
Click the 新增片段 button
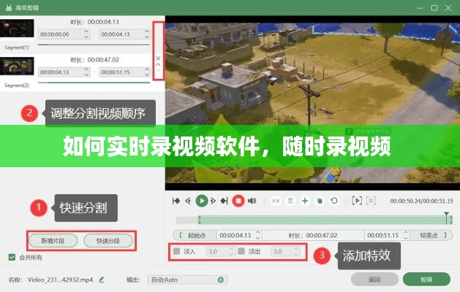point(51,240)
